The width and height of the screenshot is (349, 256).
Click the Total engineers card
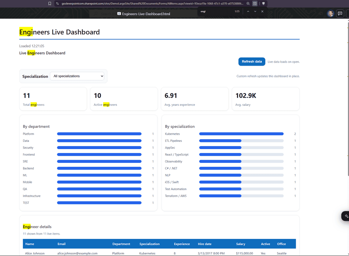(x=53, y=99)
